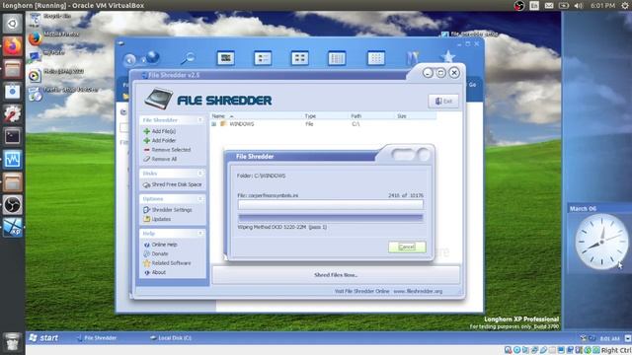Open Trash at the dock bottom
Screen dimensions: 632x355
click(13, 342)
